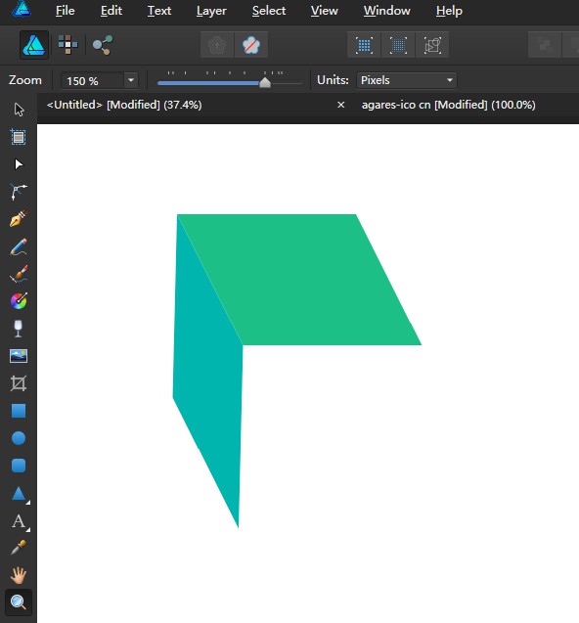Choose the Pen tool
The image size is (579, 623).
pos(19,218)
